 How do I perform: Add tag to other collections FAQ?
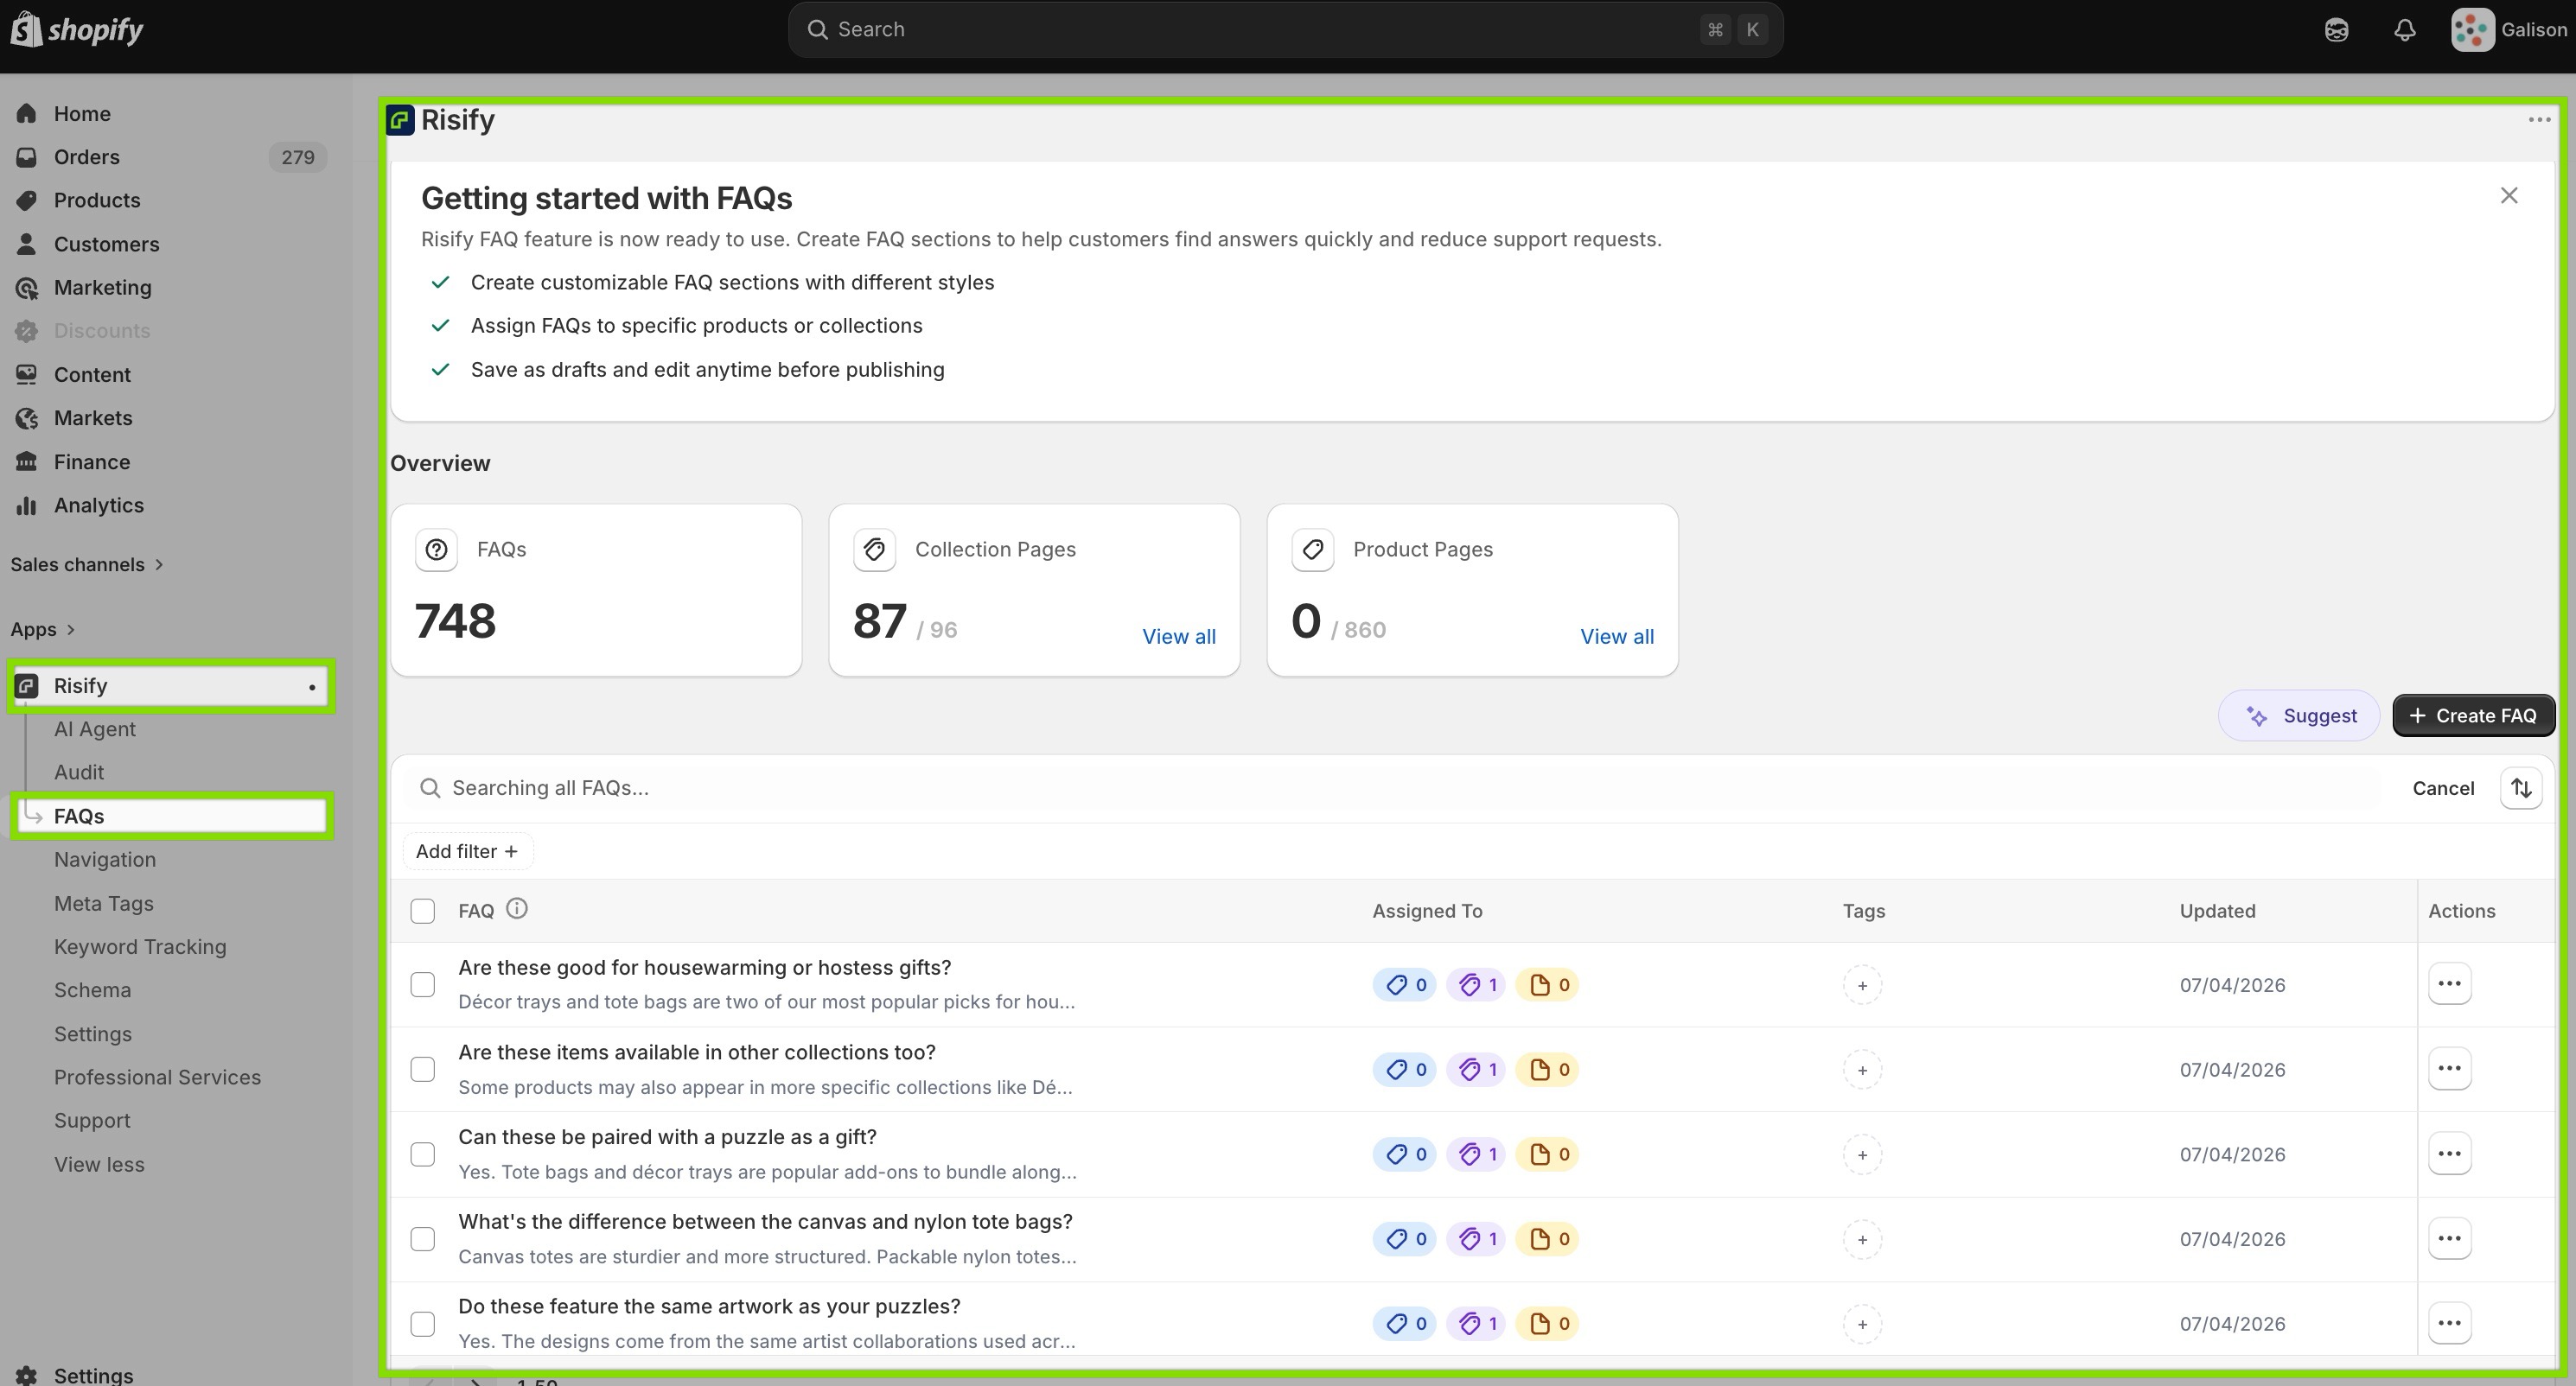(x=1862, y=1071)
